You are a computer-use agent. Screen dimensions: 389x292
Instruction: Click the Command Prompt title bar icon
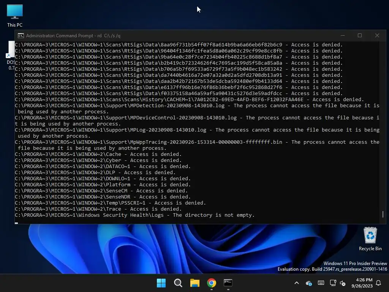[x=21, y=36]
